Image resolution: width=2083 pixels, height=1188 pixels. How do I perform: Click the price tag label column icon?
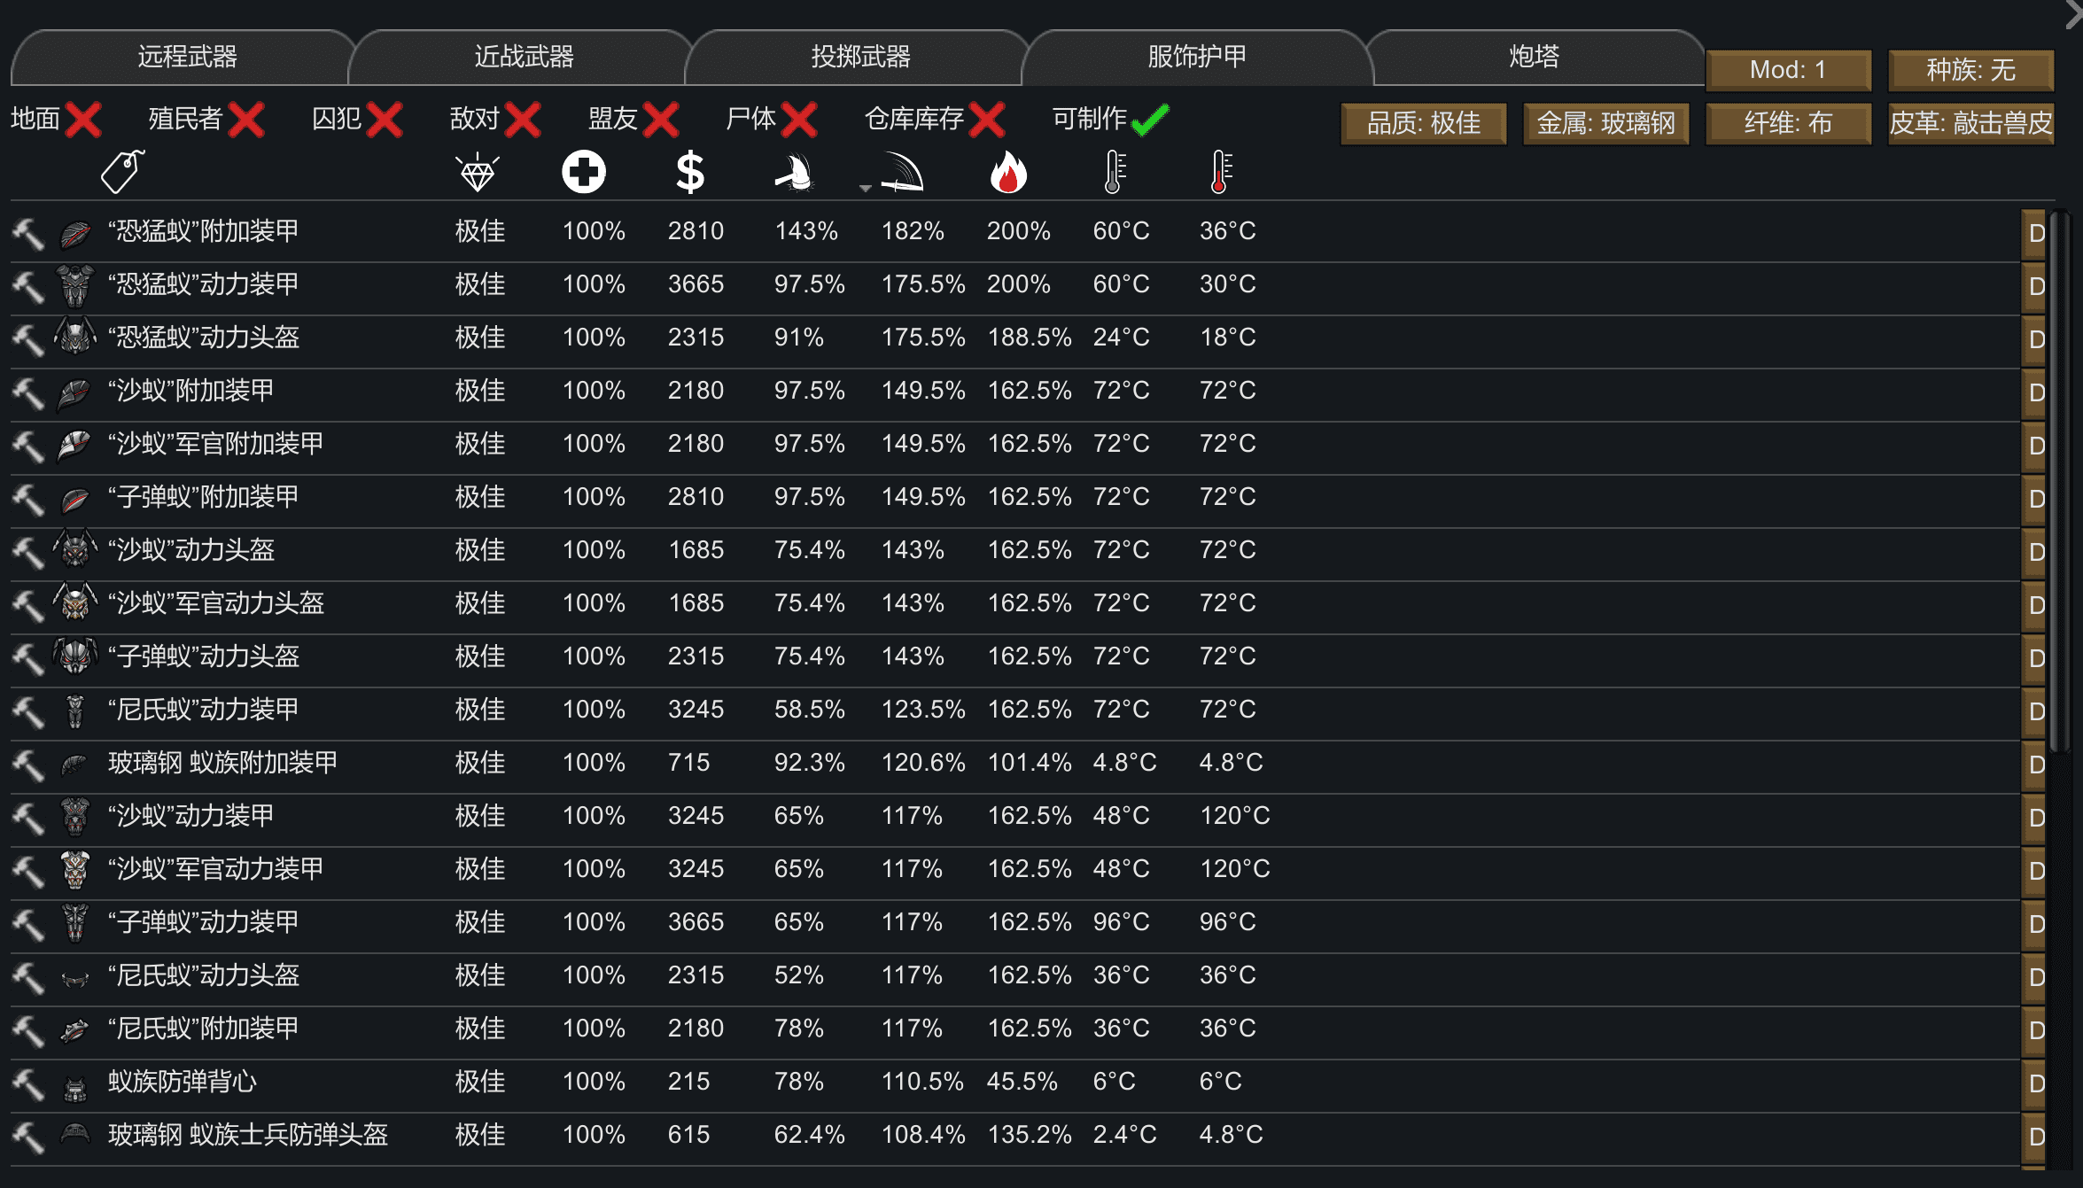click(x=123, y=171)
